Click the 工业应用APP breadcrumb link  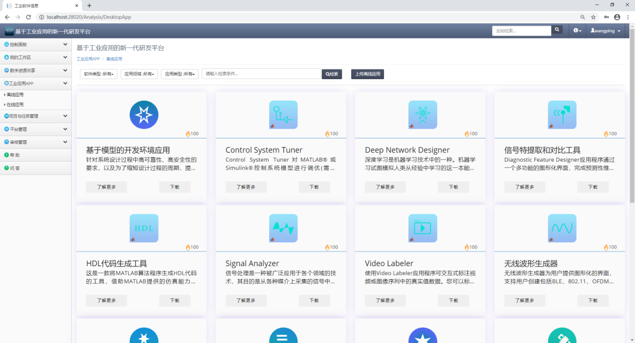tap(88, 59)
